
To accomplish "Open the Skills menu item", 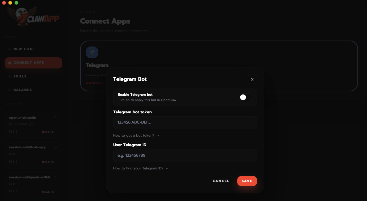I will pyautogui.click(x=20, y=76).
